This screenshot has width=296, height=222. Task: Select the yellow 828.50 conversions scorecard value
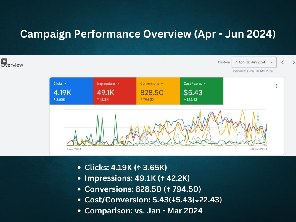tap(152, 92)
